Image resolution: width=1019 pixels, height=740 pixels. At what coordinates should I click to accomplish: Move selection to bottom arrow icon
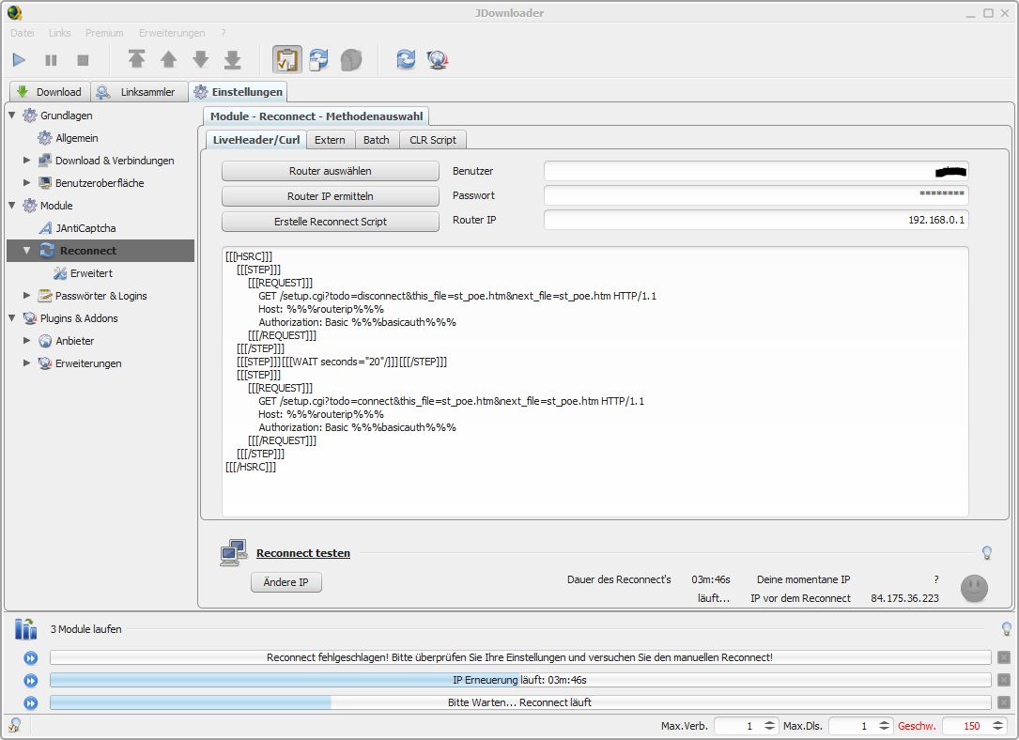tap(232, 59)
